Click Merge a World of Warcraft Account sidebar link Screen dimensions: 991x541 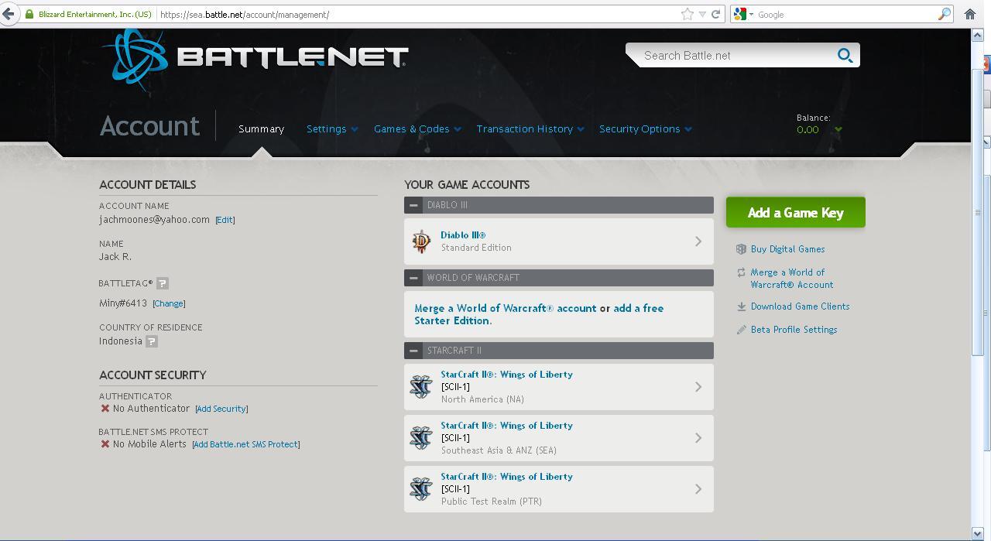[x=792, y=279]
